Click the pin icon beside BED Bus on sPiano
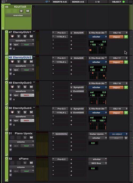 click(106, 163)
